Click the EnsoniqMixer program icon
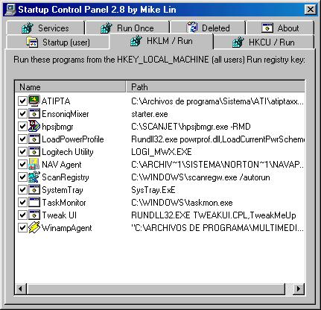This screenshot has height=310, width=321. pyautogui.click(x=34, y=113)
